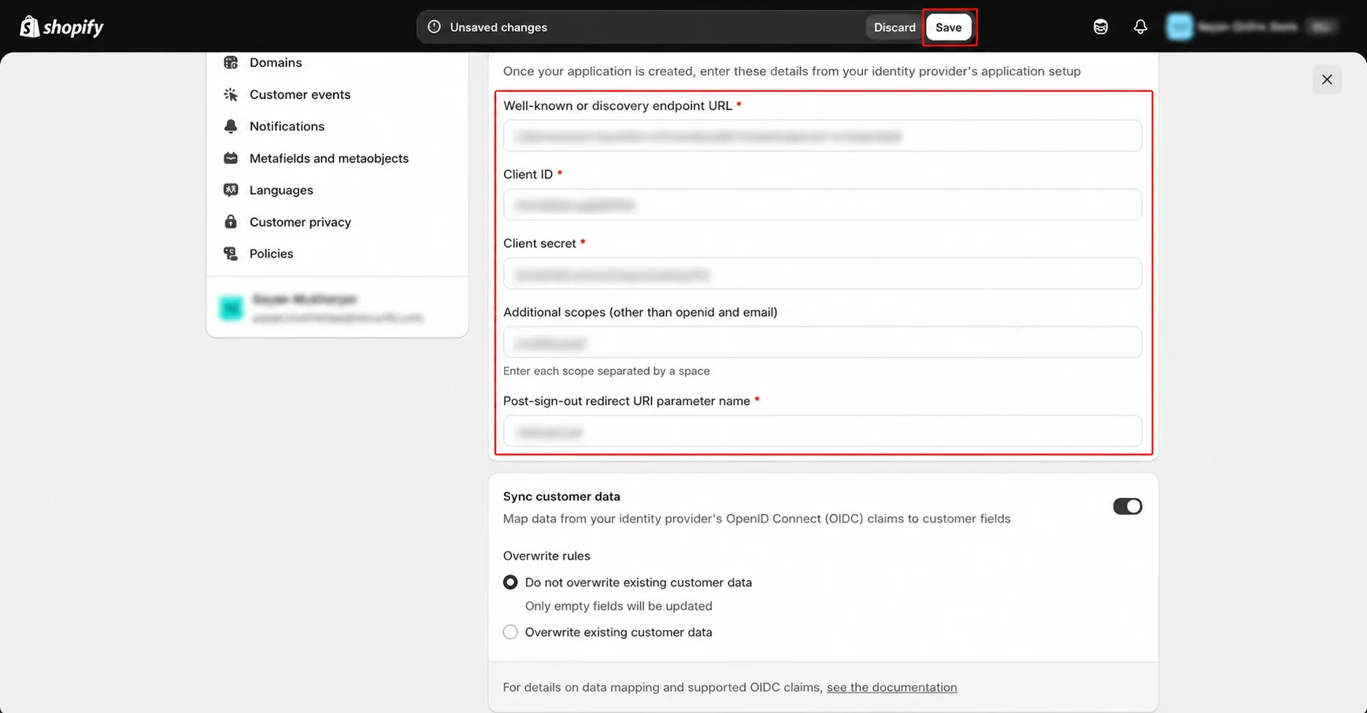Viewport: 1367px width, 713px height.
Task: Open see the documentation link
Action: click(x=891, y=687)
